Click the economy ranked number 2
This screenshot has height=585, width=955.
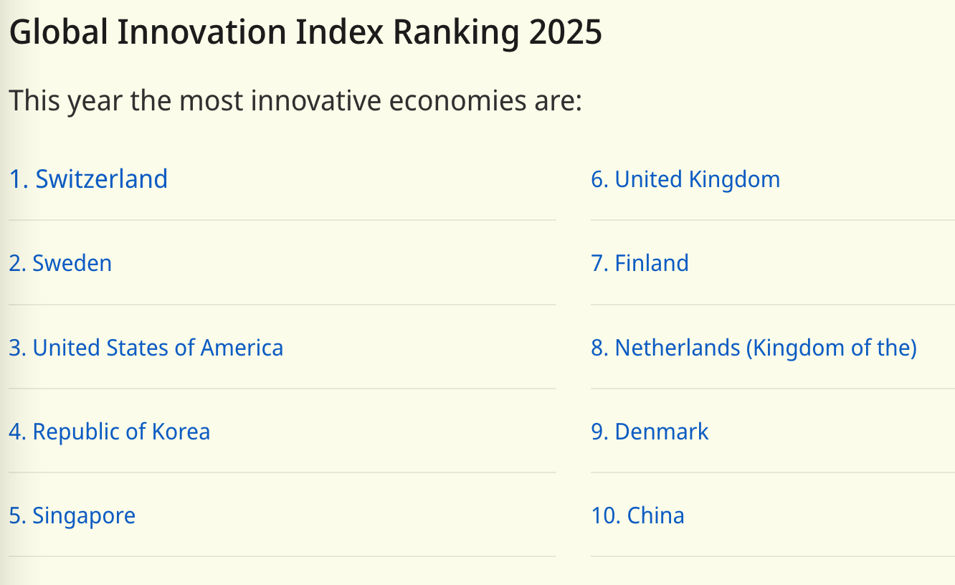click(x=60, y=263)
